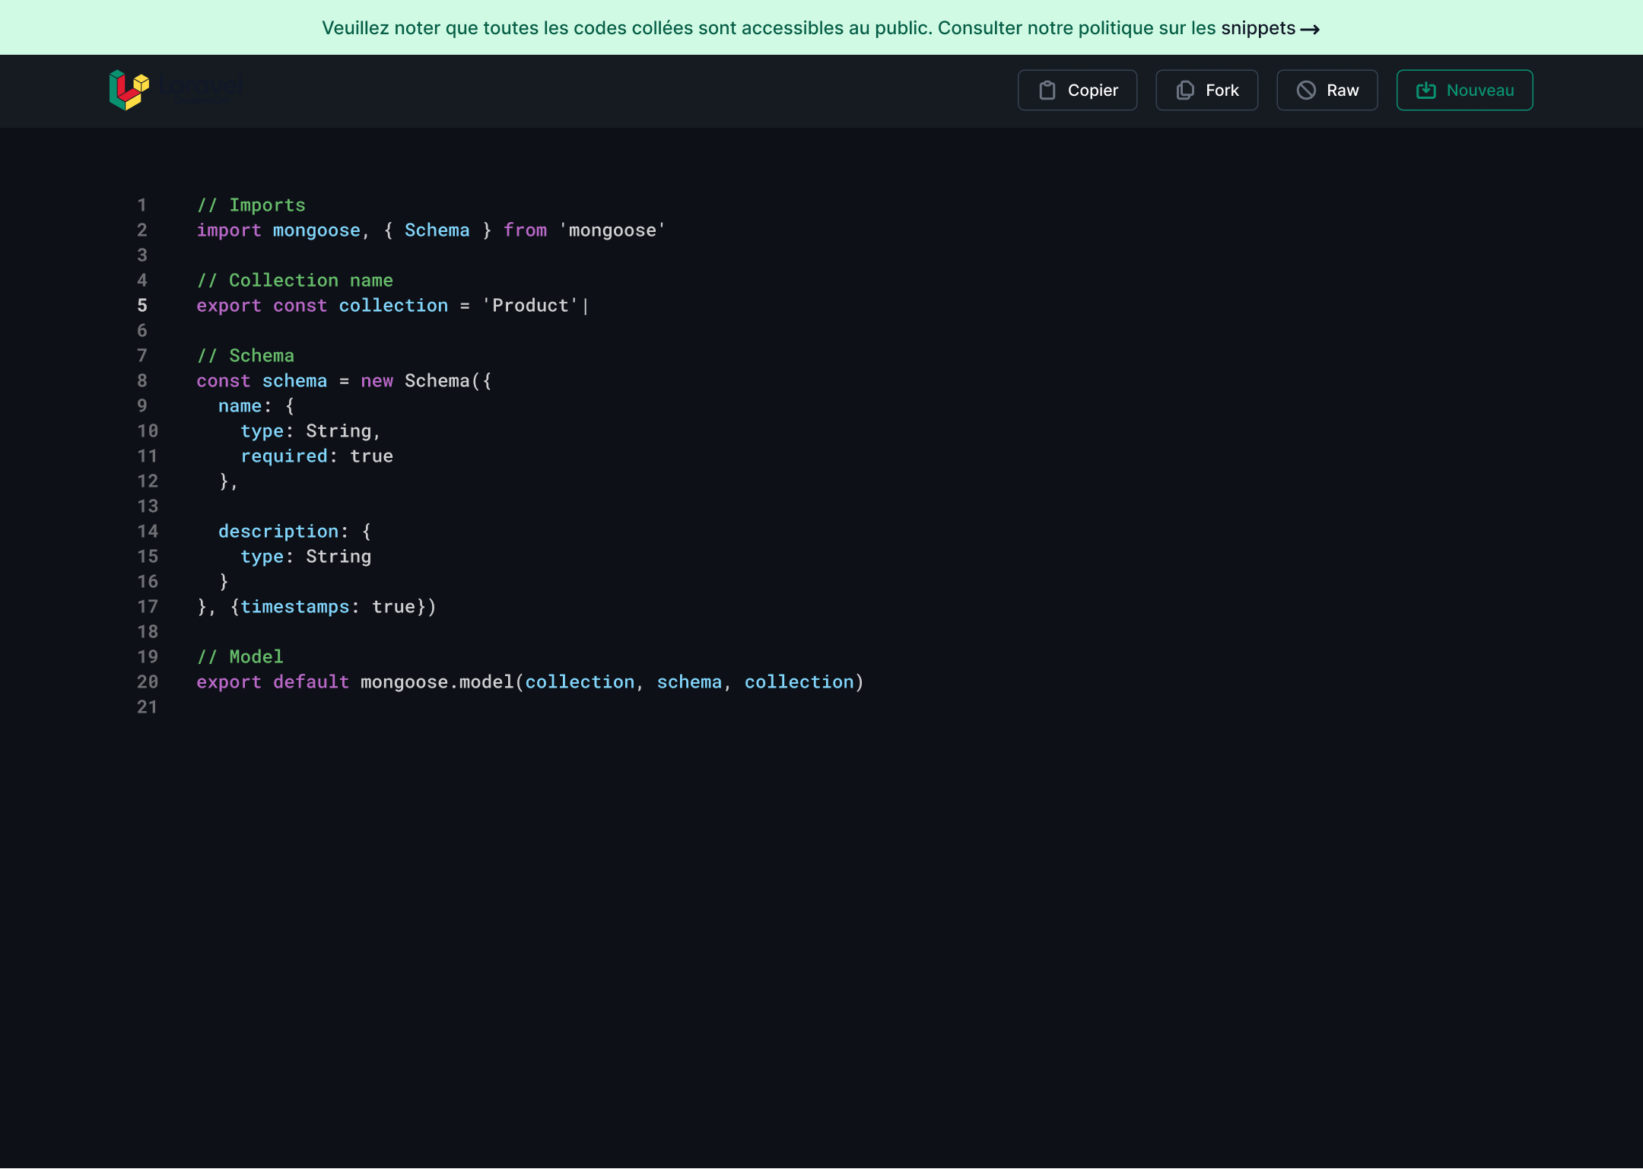Viewport: 1643px width, 1169px height.
Task: Click line number 5 in gutter
Action: 142,306
